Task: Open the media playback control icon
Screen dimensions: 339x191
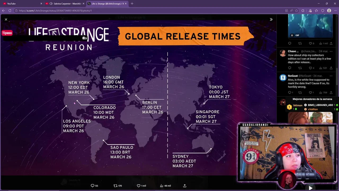Action: coord(310,11)
